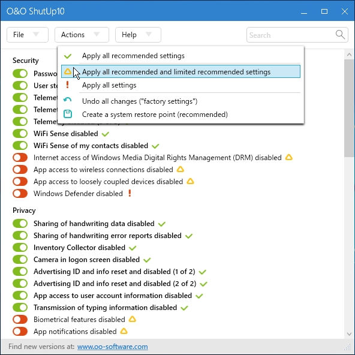Click the yellow triangle beside wireless connections setting

tap(180, 169)
